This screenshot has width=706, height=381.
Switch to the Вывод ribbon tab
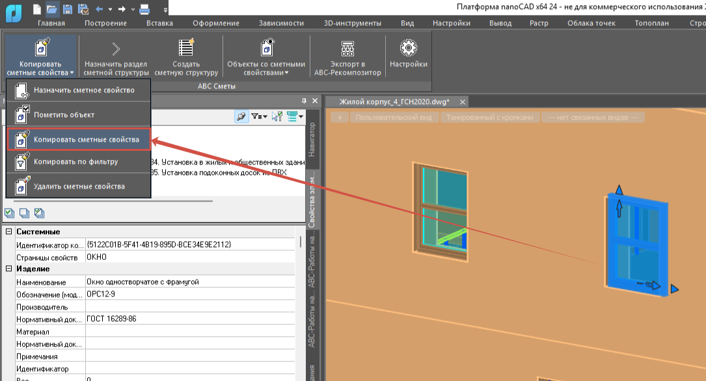click(x=500, y=23)
